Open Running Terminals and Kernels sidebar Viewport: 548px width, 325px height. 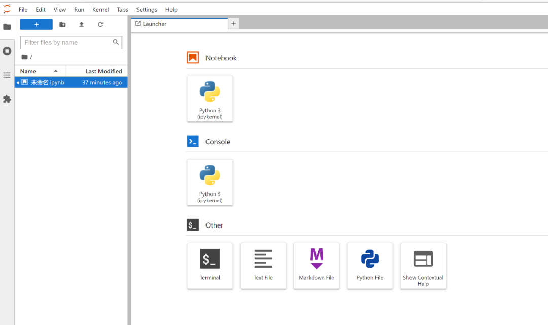tap(7, 51)
